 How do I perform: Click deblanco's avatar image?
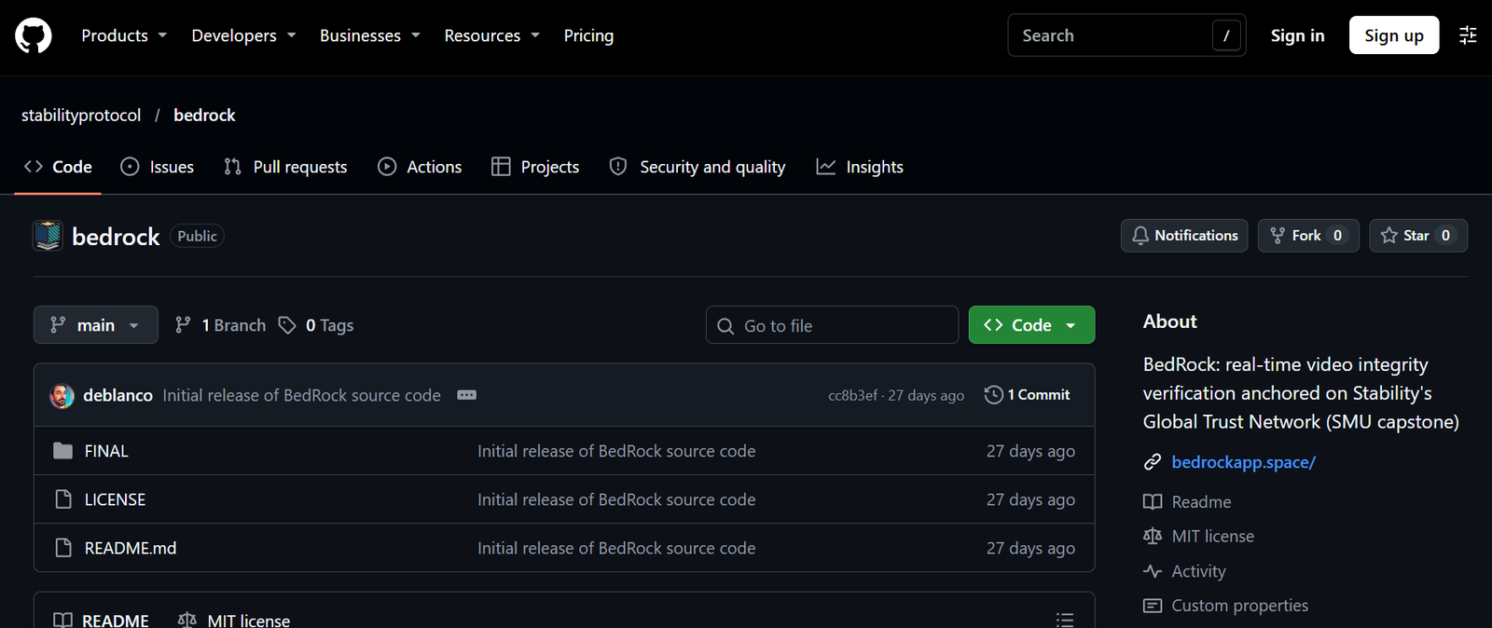[x=62, y=395]
